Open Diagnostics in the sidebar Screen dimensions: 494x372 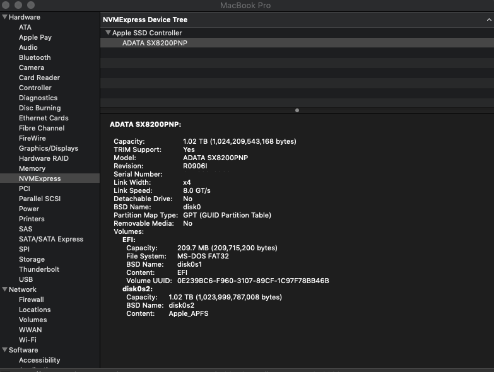[38, 98]
